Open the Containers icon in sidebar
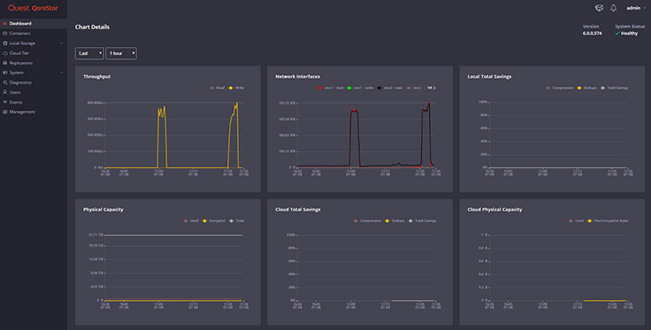 point(5,34)
